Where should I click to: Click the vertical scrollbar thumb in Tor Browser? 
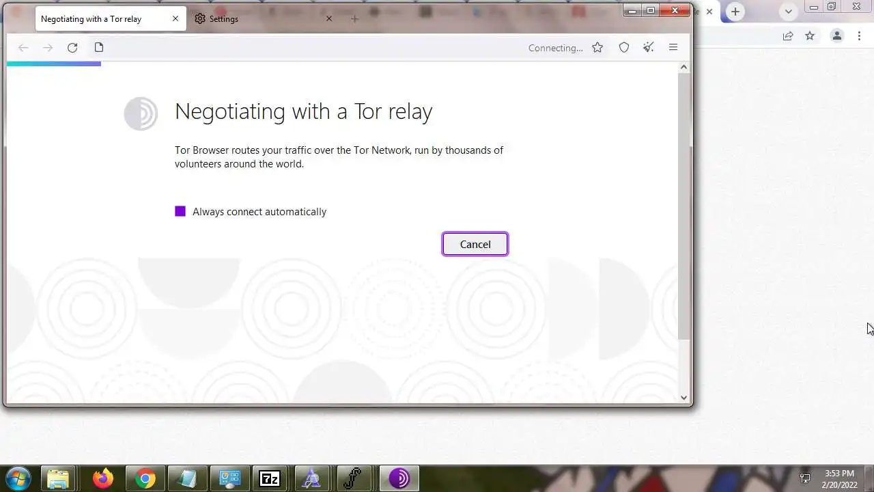coord(683,205)
